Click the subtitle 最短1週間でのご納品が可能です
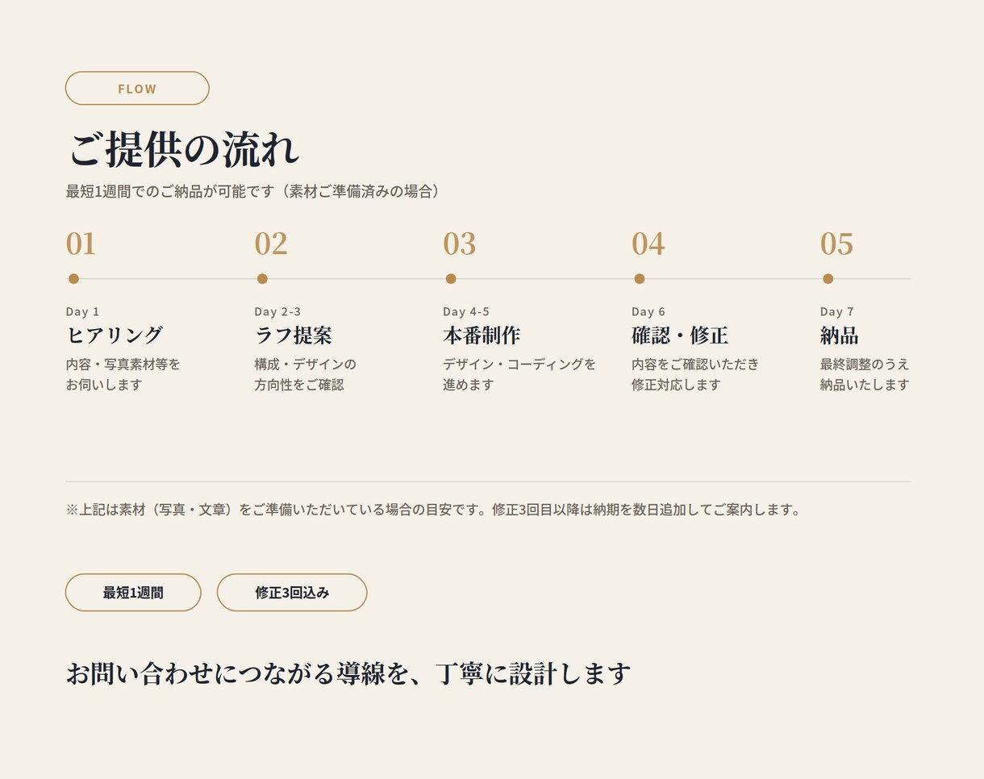This screenshot has height=779, width=984. (x=254, y=191)
